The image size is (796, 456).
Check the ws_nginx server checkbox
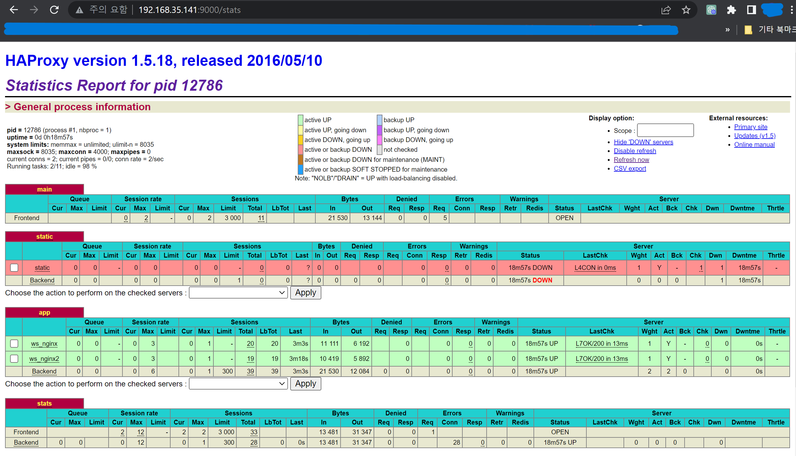[x=14, y=344]
